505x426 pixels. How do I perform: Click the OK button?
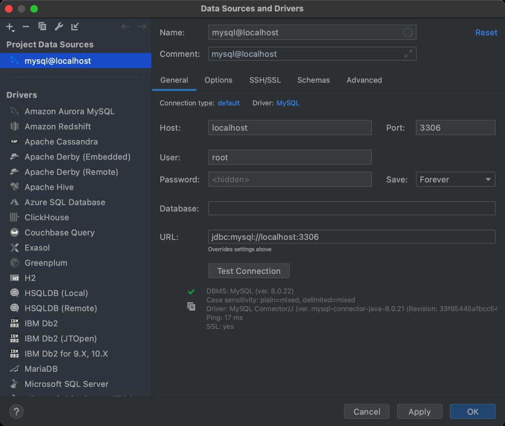pos(473,412)
